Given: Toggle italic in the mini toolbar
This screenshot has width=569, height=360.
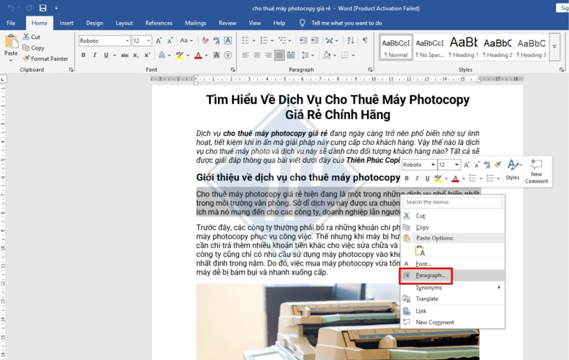Looking at the screenshot, I should [417, 178].
